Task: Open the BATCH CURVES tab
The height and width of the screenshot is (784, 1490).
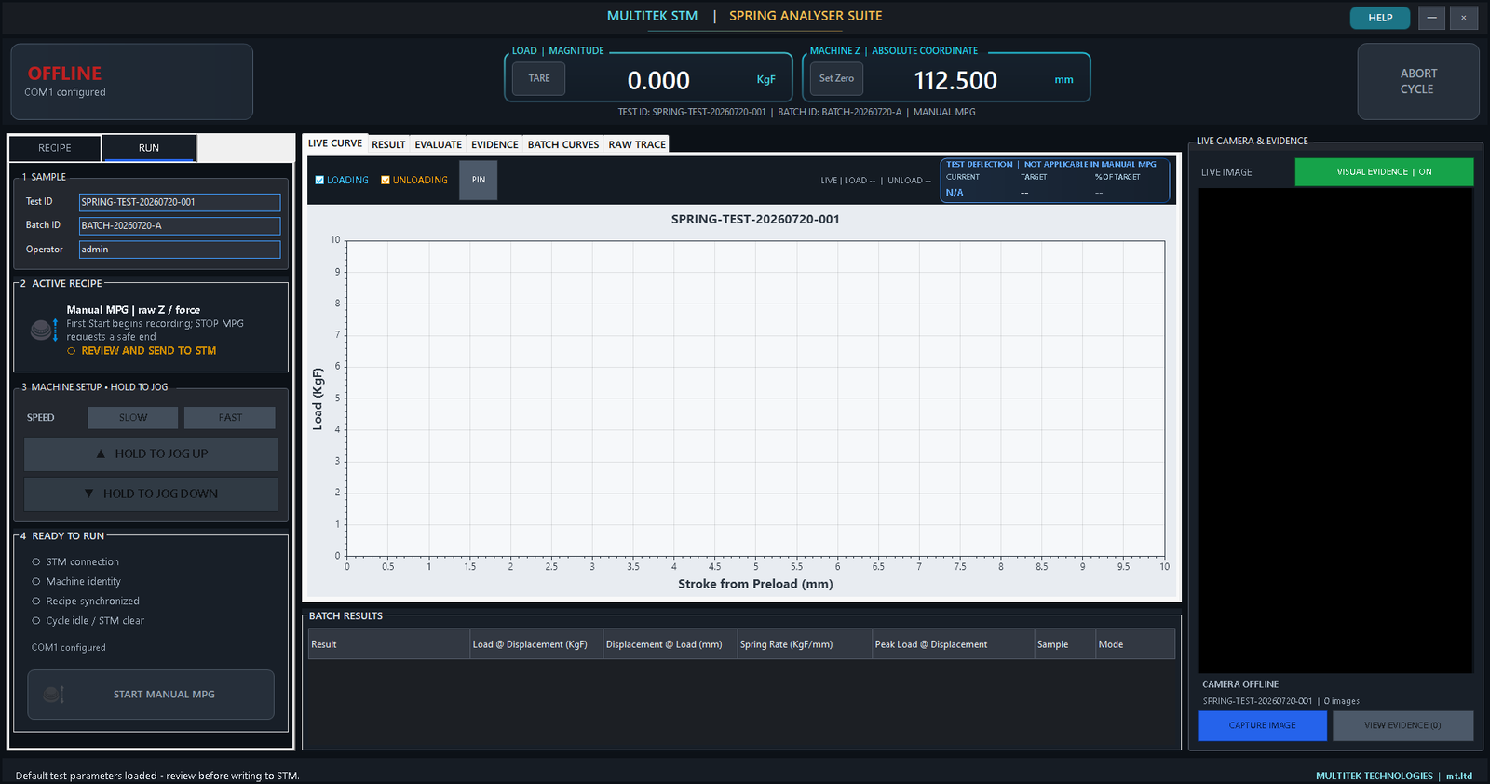Action: [563, 144]
